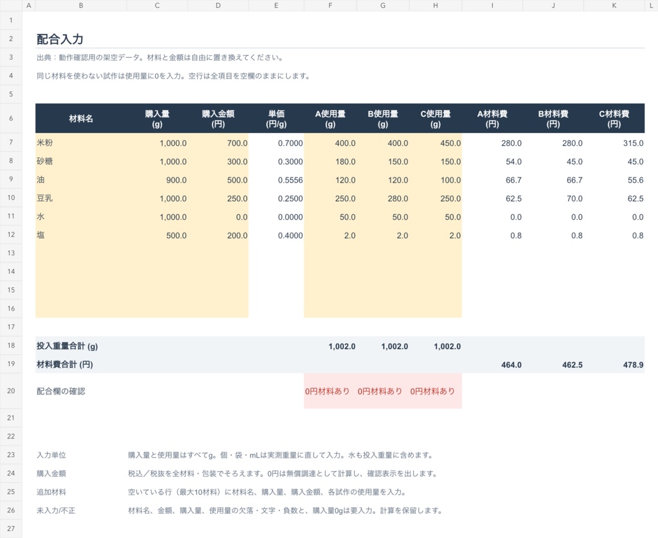Click the A材料費 (円) header cell
This screenshot has height=538, width=658.
492,118
